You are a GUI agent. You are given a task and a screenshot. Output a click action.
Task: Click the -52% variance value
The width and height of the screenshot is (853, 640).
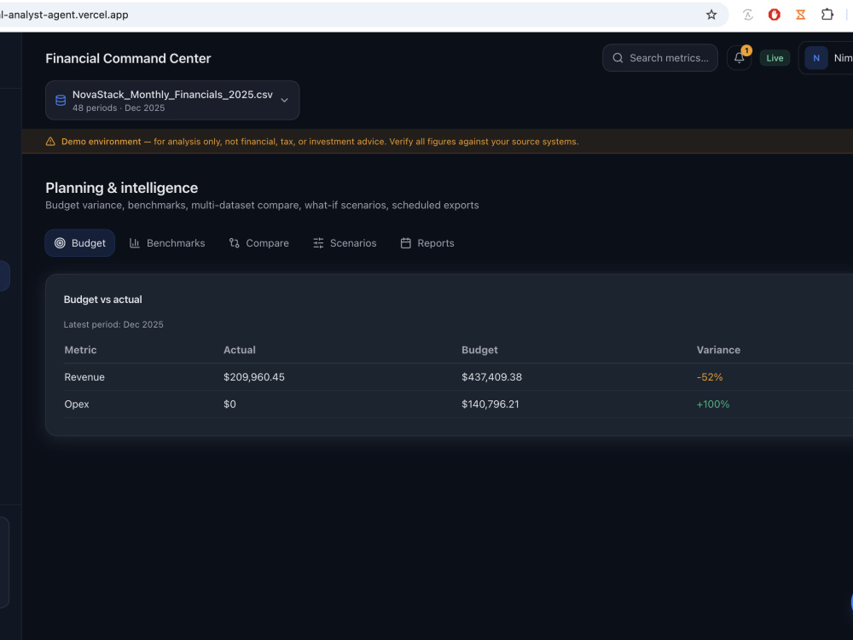click(710, 377)
